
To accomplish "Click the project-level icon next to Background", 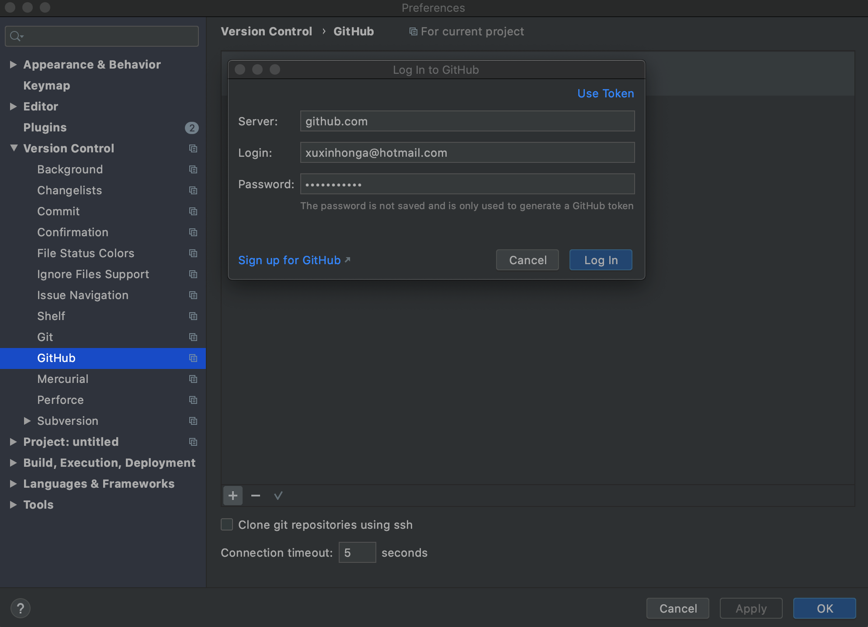I will pyautogui.click(x=193, y=169).
